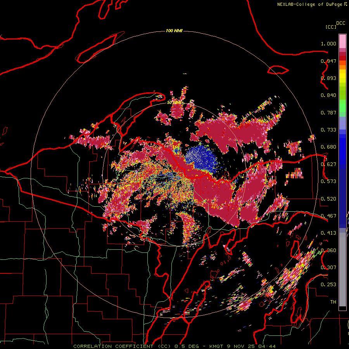Click the blue low-CC blob near the radar center
Viewport: 349px width, 349px height.
(x=201, y=159)
